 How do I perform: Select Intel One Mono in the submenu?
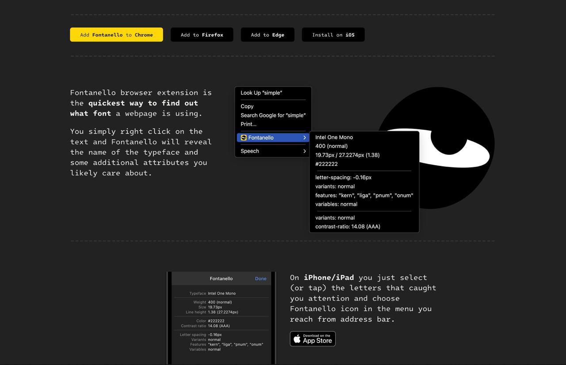point(334,137)
